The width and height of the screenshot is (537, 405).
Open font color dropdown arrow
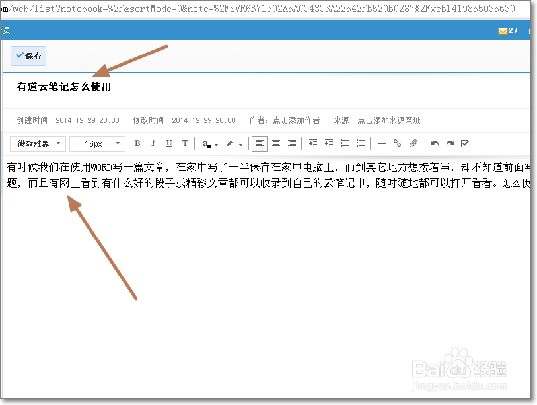217,145
